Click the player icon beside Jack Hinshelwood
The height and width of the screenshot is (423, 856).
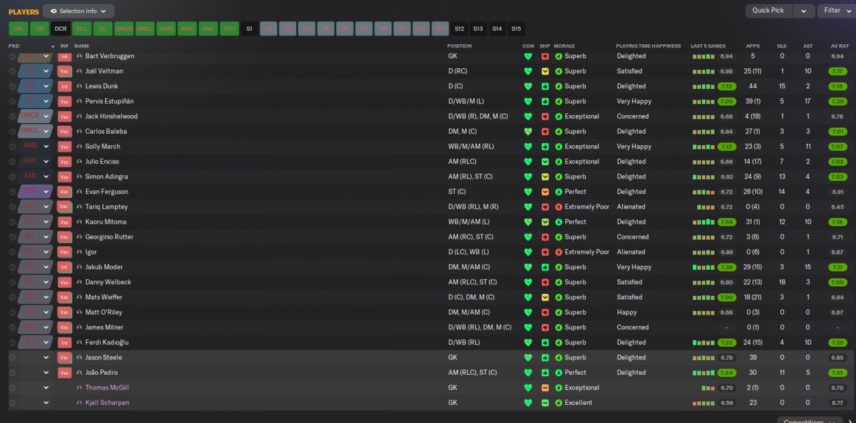(80, 116)
